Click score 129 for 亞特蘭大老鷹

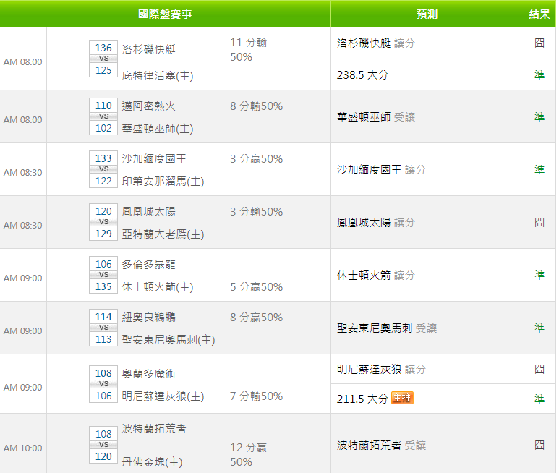click(x=103, y=234)
